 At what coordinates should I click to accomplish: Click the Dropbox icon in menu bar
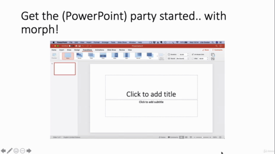(x=154, y=42)
